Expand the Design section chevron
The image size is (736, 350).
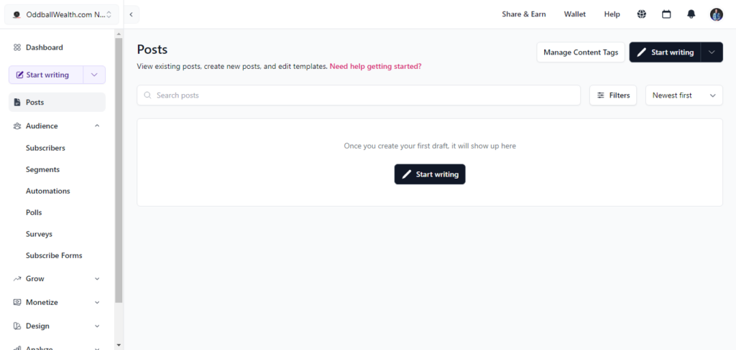[x=97, y=326]
